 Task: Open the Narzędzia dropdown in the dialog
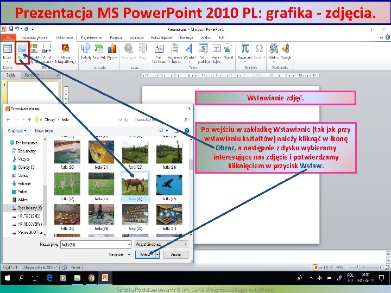click(x=119, y=254)
